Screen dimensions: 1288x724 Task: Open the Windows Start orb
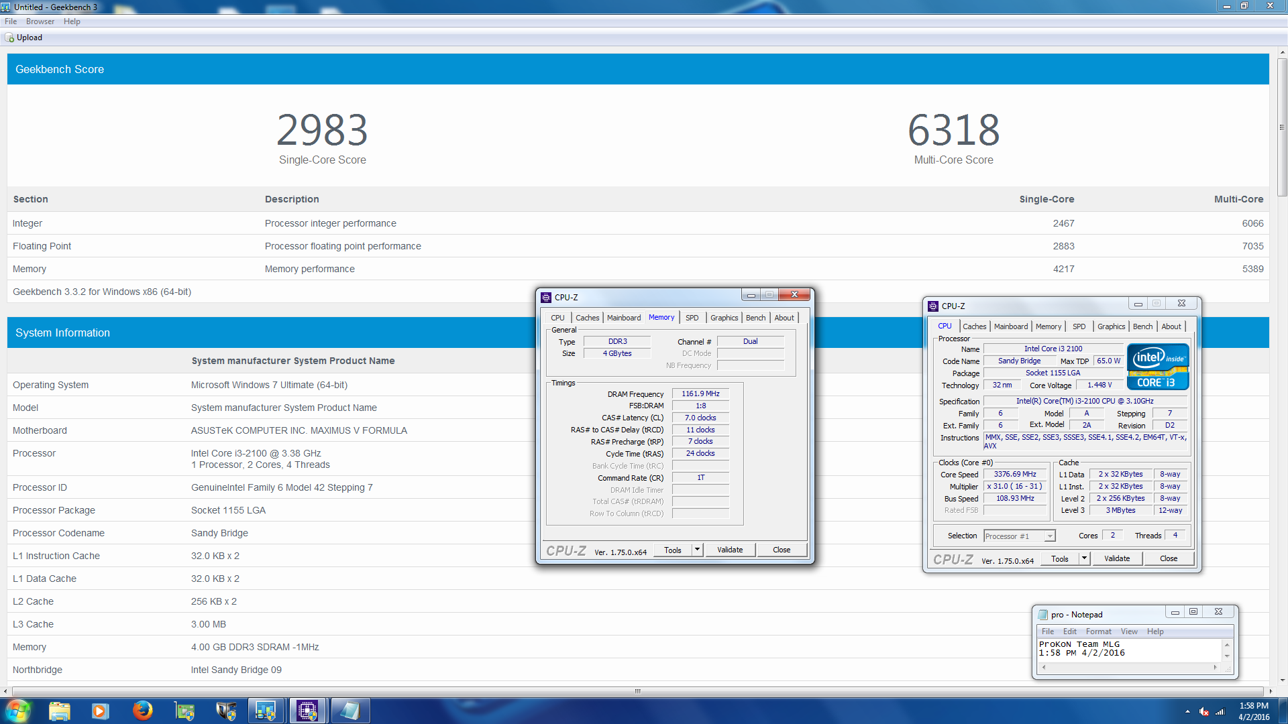tap(18, 711)
